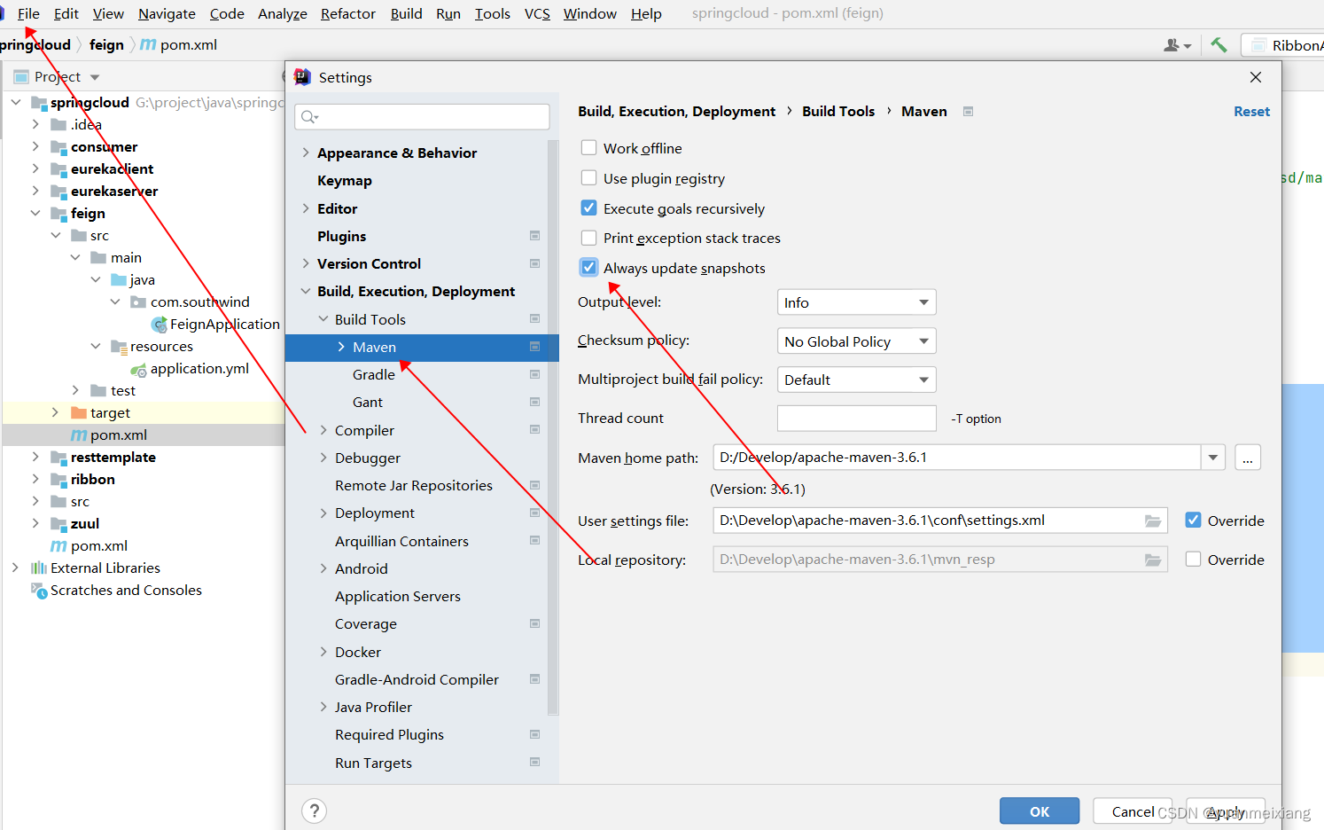Expand the consumer module in project tree
The image size is (1324, 830).
35,146
